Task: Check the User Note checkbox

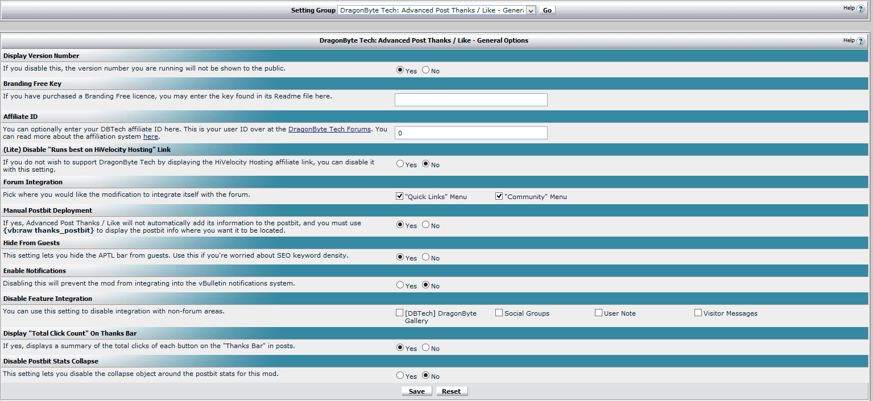Action: pos(599,313)
